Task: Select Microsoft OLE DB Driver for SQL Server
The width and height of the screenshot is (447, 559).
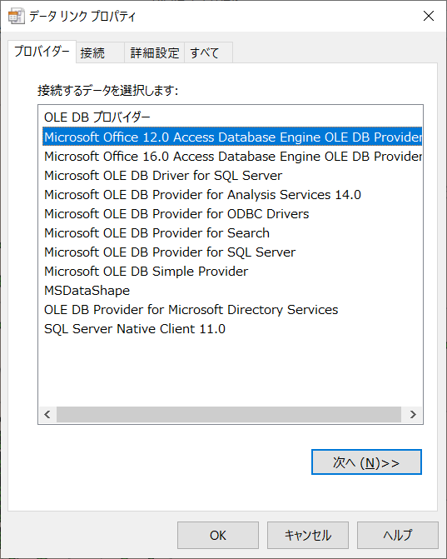Action: pyautogui.click(x=163, y=176)
